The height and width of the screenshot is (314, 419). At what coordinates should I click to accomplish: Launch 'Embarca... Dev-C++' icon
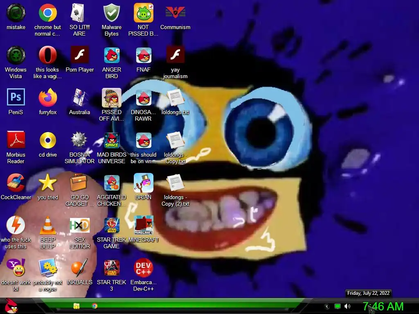pos(144,268)
